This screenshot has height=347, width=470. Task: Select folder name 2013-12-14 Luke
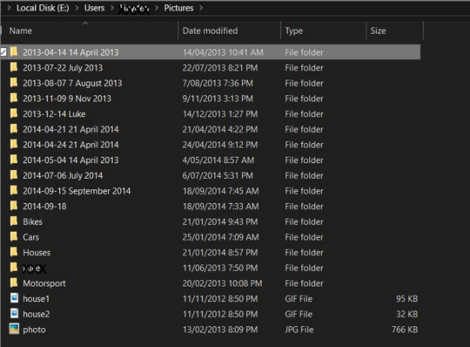click(x=54, y=113)
